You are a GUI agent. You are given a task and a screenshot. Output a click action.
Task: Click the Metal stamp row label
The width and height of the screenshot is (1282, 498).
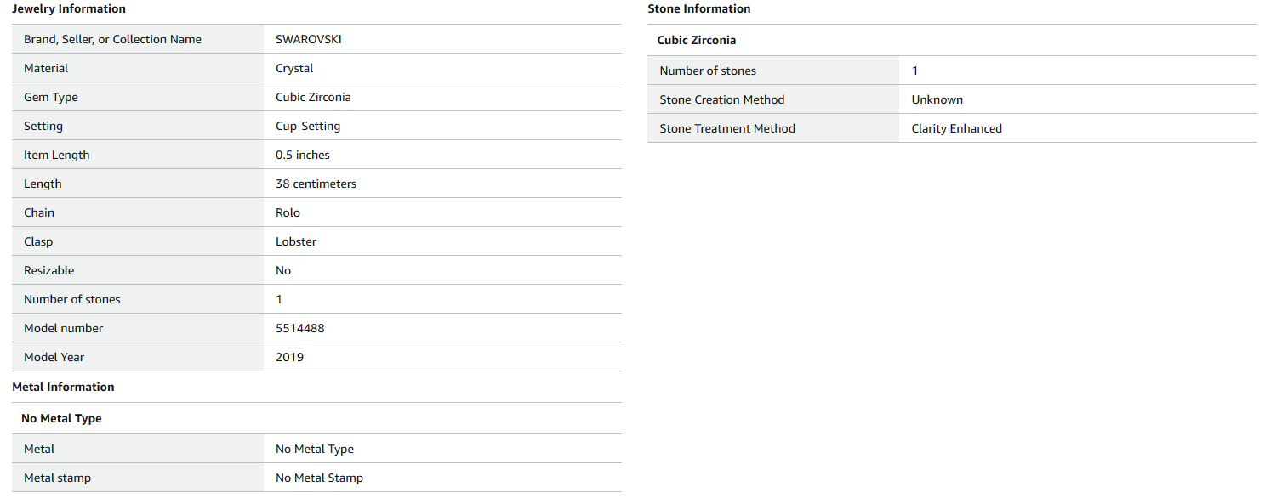tap(57, 478)
